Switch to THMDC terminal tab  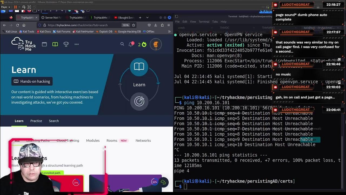225,28
